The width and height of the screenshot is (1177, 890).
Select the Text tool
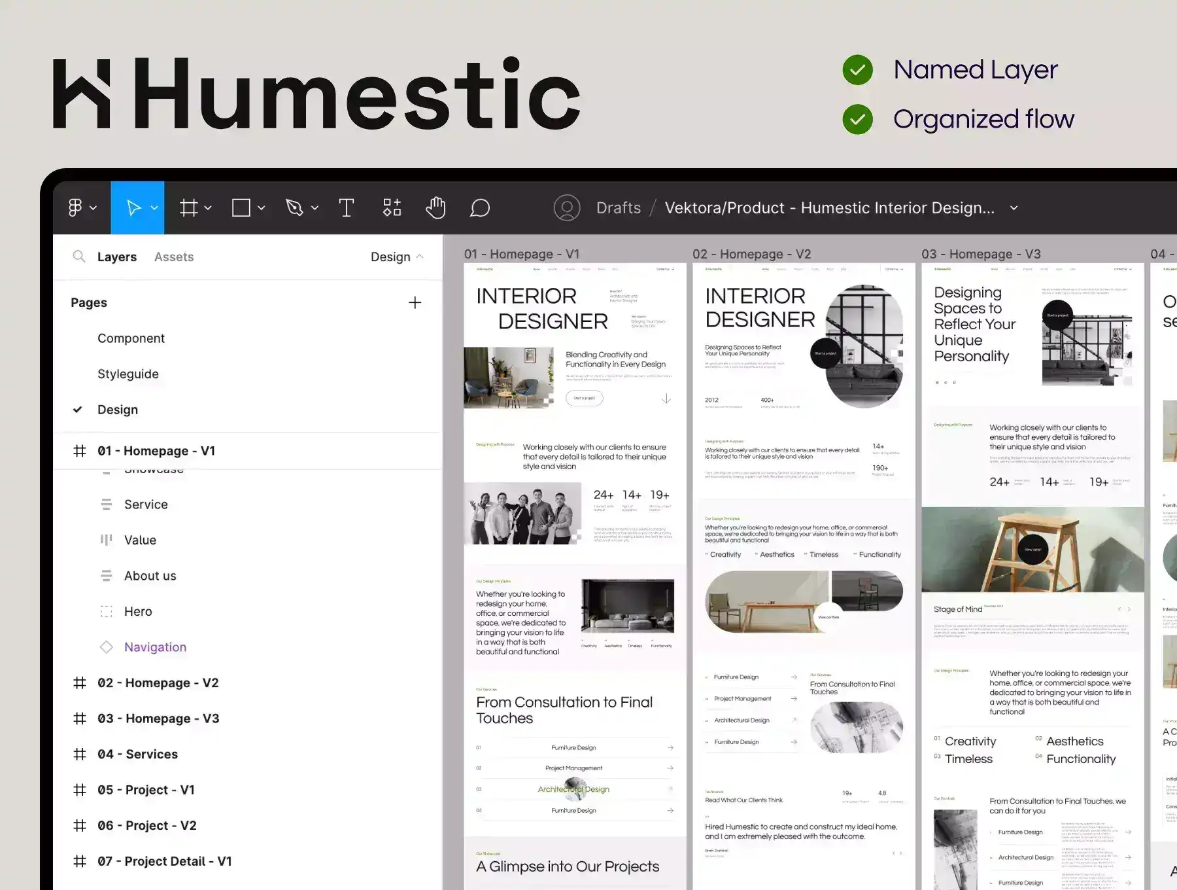[347, 208]
